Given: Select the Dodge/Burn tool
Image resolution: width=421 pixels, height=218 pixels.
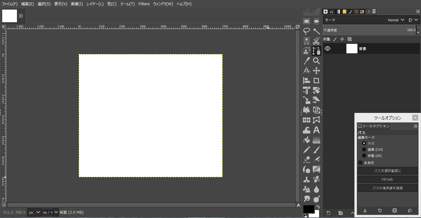Looking at the screenshot, I should [x=317, y=199].
